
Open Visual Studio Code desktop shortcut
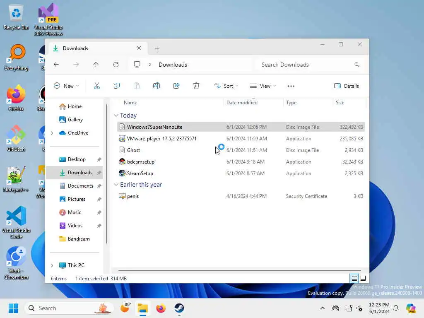16,223
